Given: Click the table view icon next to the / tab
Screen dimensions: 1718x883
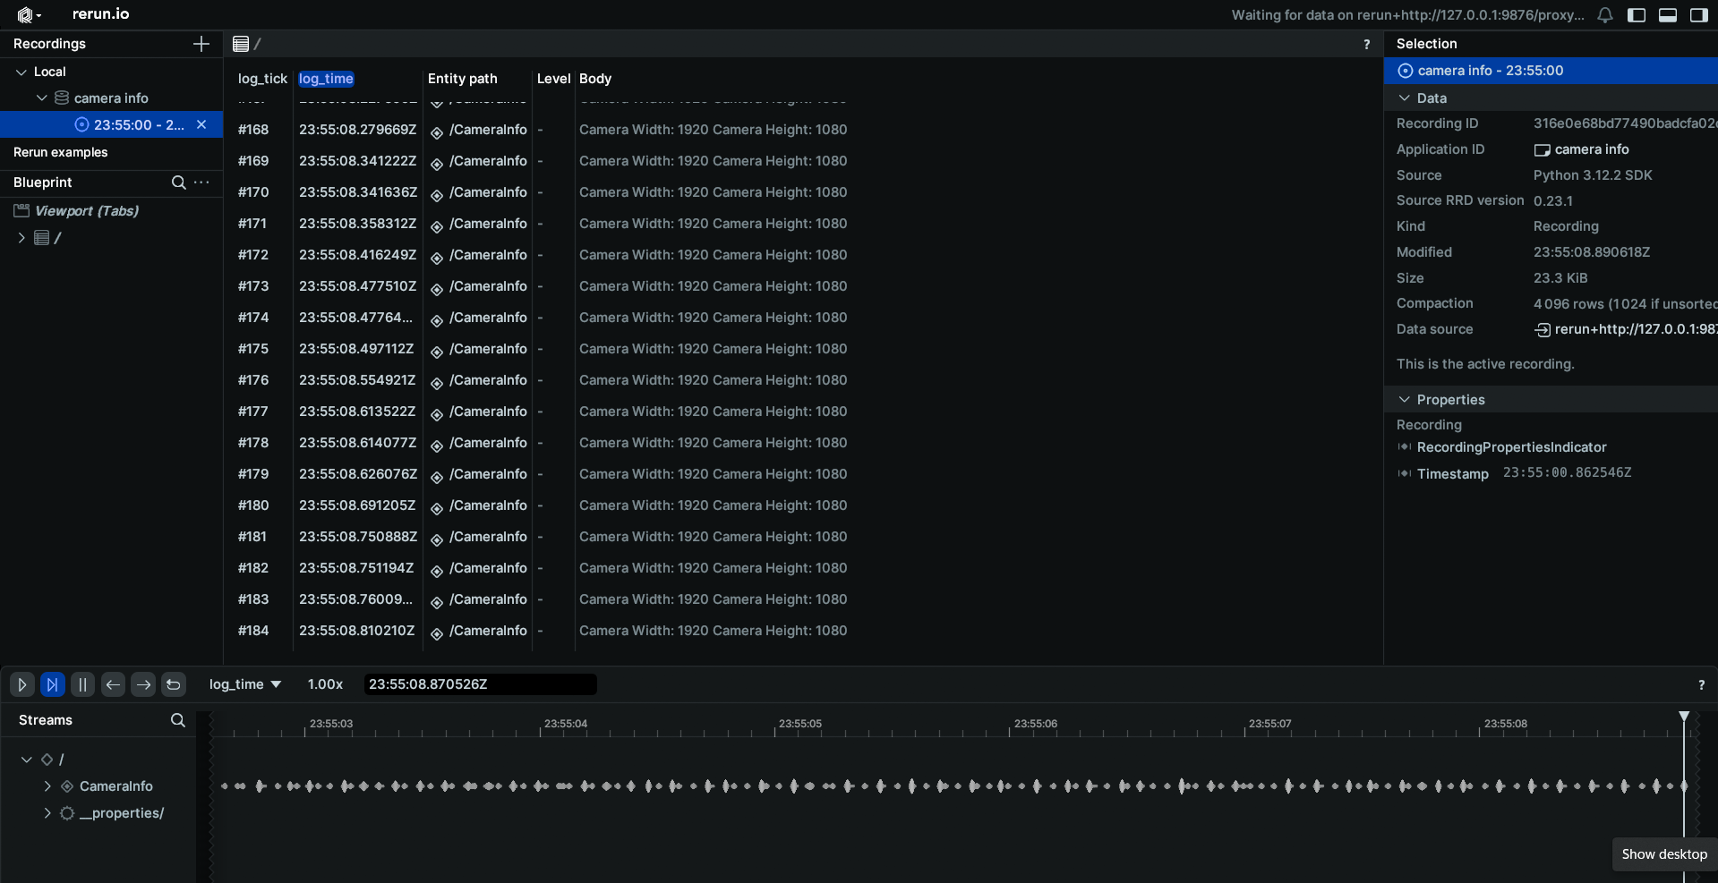Looking at the screenshot, I should coord(242,43).
